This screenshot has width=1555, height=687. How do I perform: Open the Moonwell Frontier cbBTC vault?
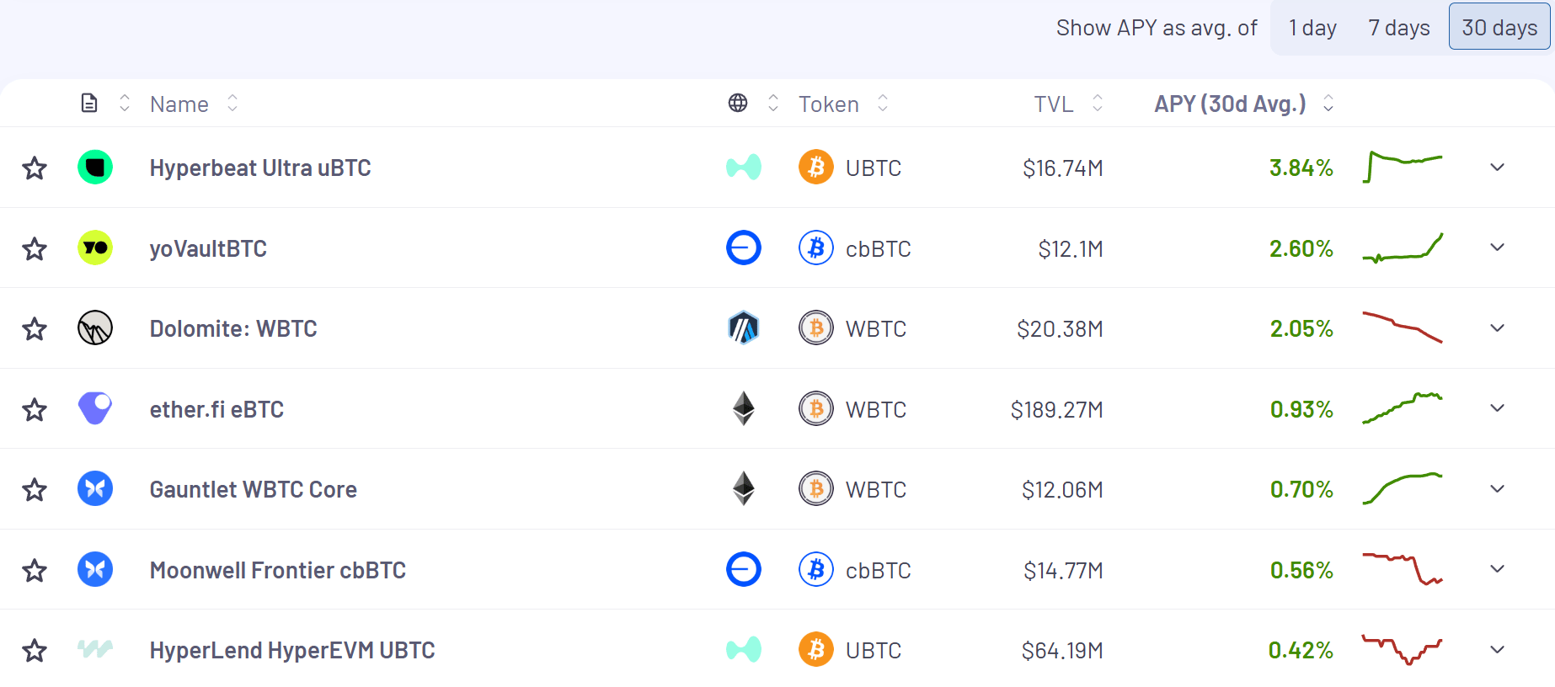pos(278,570)
